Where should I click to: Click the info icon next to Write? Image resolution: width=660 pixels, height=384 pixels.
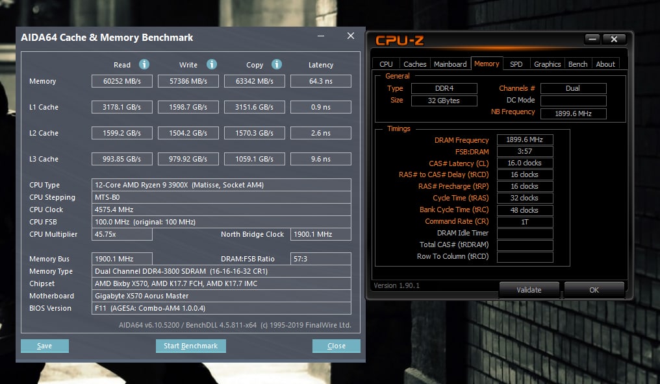click(211, 64)
